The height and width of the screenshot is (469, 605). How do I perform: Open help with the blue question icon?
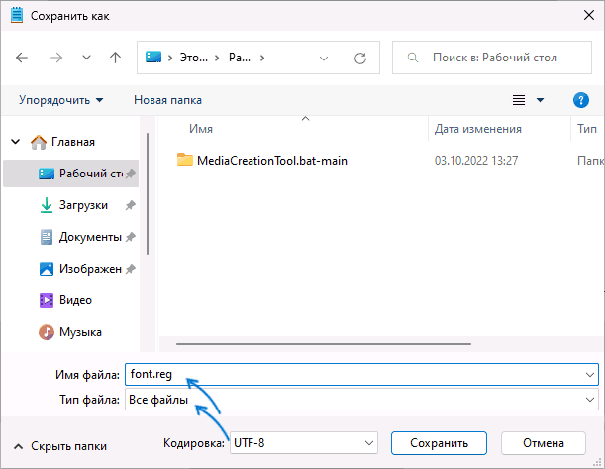(580, 100)
